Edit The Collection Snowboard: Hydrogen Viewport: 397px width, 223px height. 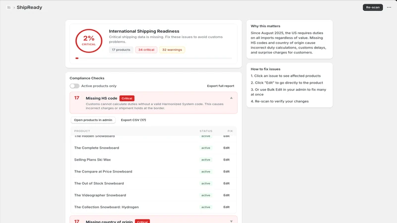click(x=226, y=207)
